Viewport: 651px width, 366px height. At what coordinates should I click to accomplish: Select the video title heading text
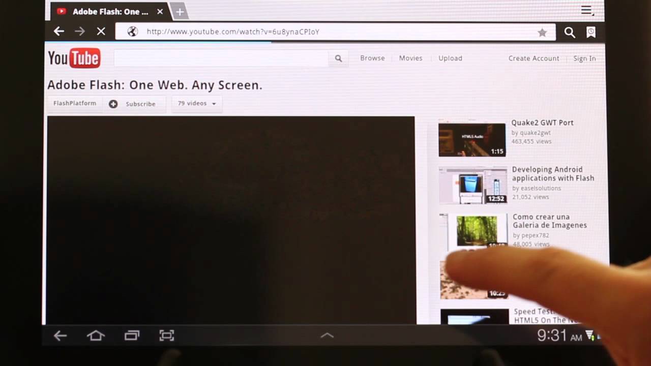[x=155, y=85]
